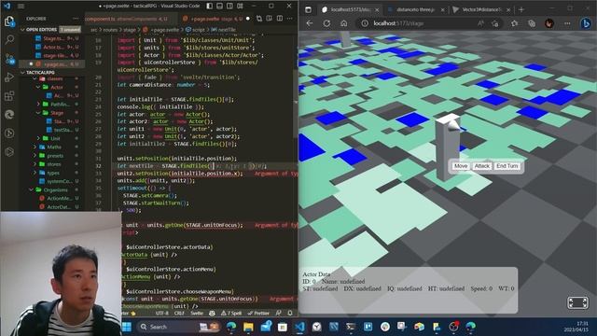This screenshot has width=597, height=336.
Task: Click the Home icon in Edge toolbar
Action: (344, 23)
